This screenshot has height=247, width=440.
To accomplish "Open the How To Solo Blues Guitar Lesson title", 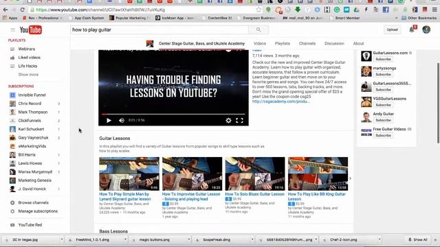I will click(x=254, y=193).
